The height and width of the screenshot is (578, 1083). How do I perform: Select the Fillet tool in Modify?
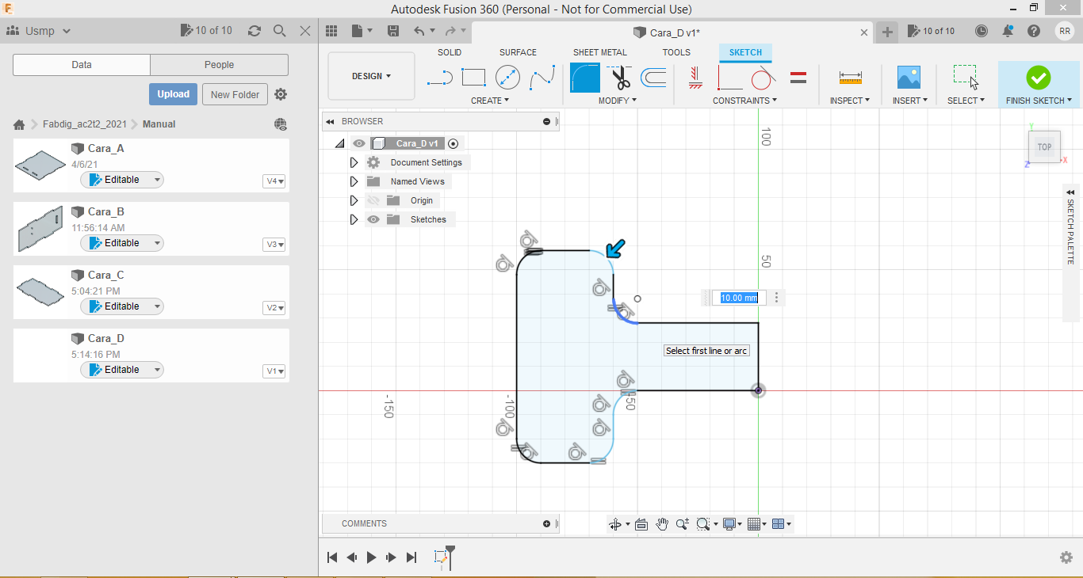pyautogui.click(x=585, y=78)
